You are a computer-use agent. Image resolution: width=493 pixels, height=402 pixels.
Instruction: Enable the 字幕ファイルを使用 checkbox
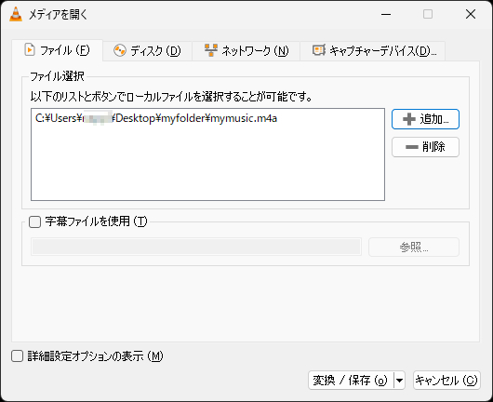[35, 221]
